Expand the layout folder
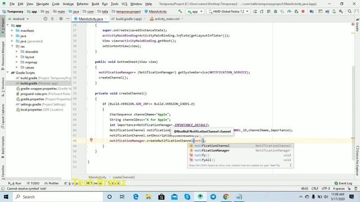The width and height of the screenshot is (360, 202). click(x=17, y=57)
